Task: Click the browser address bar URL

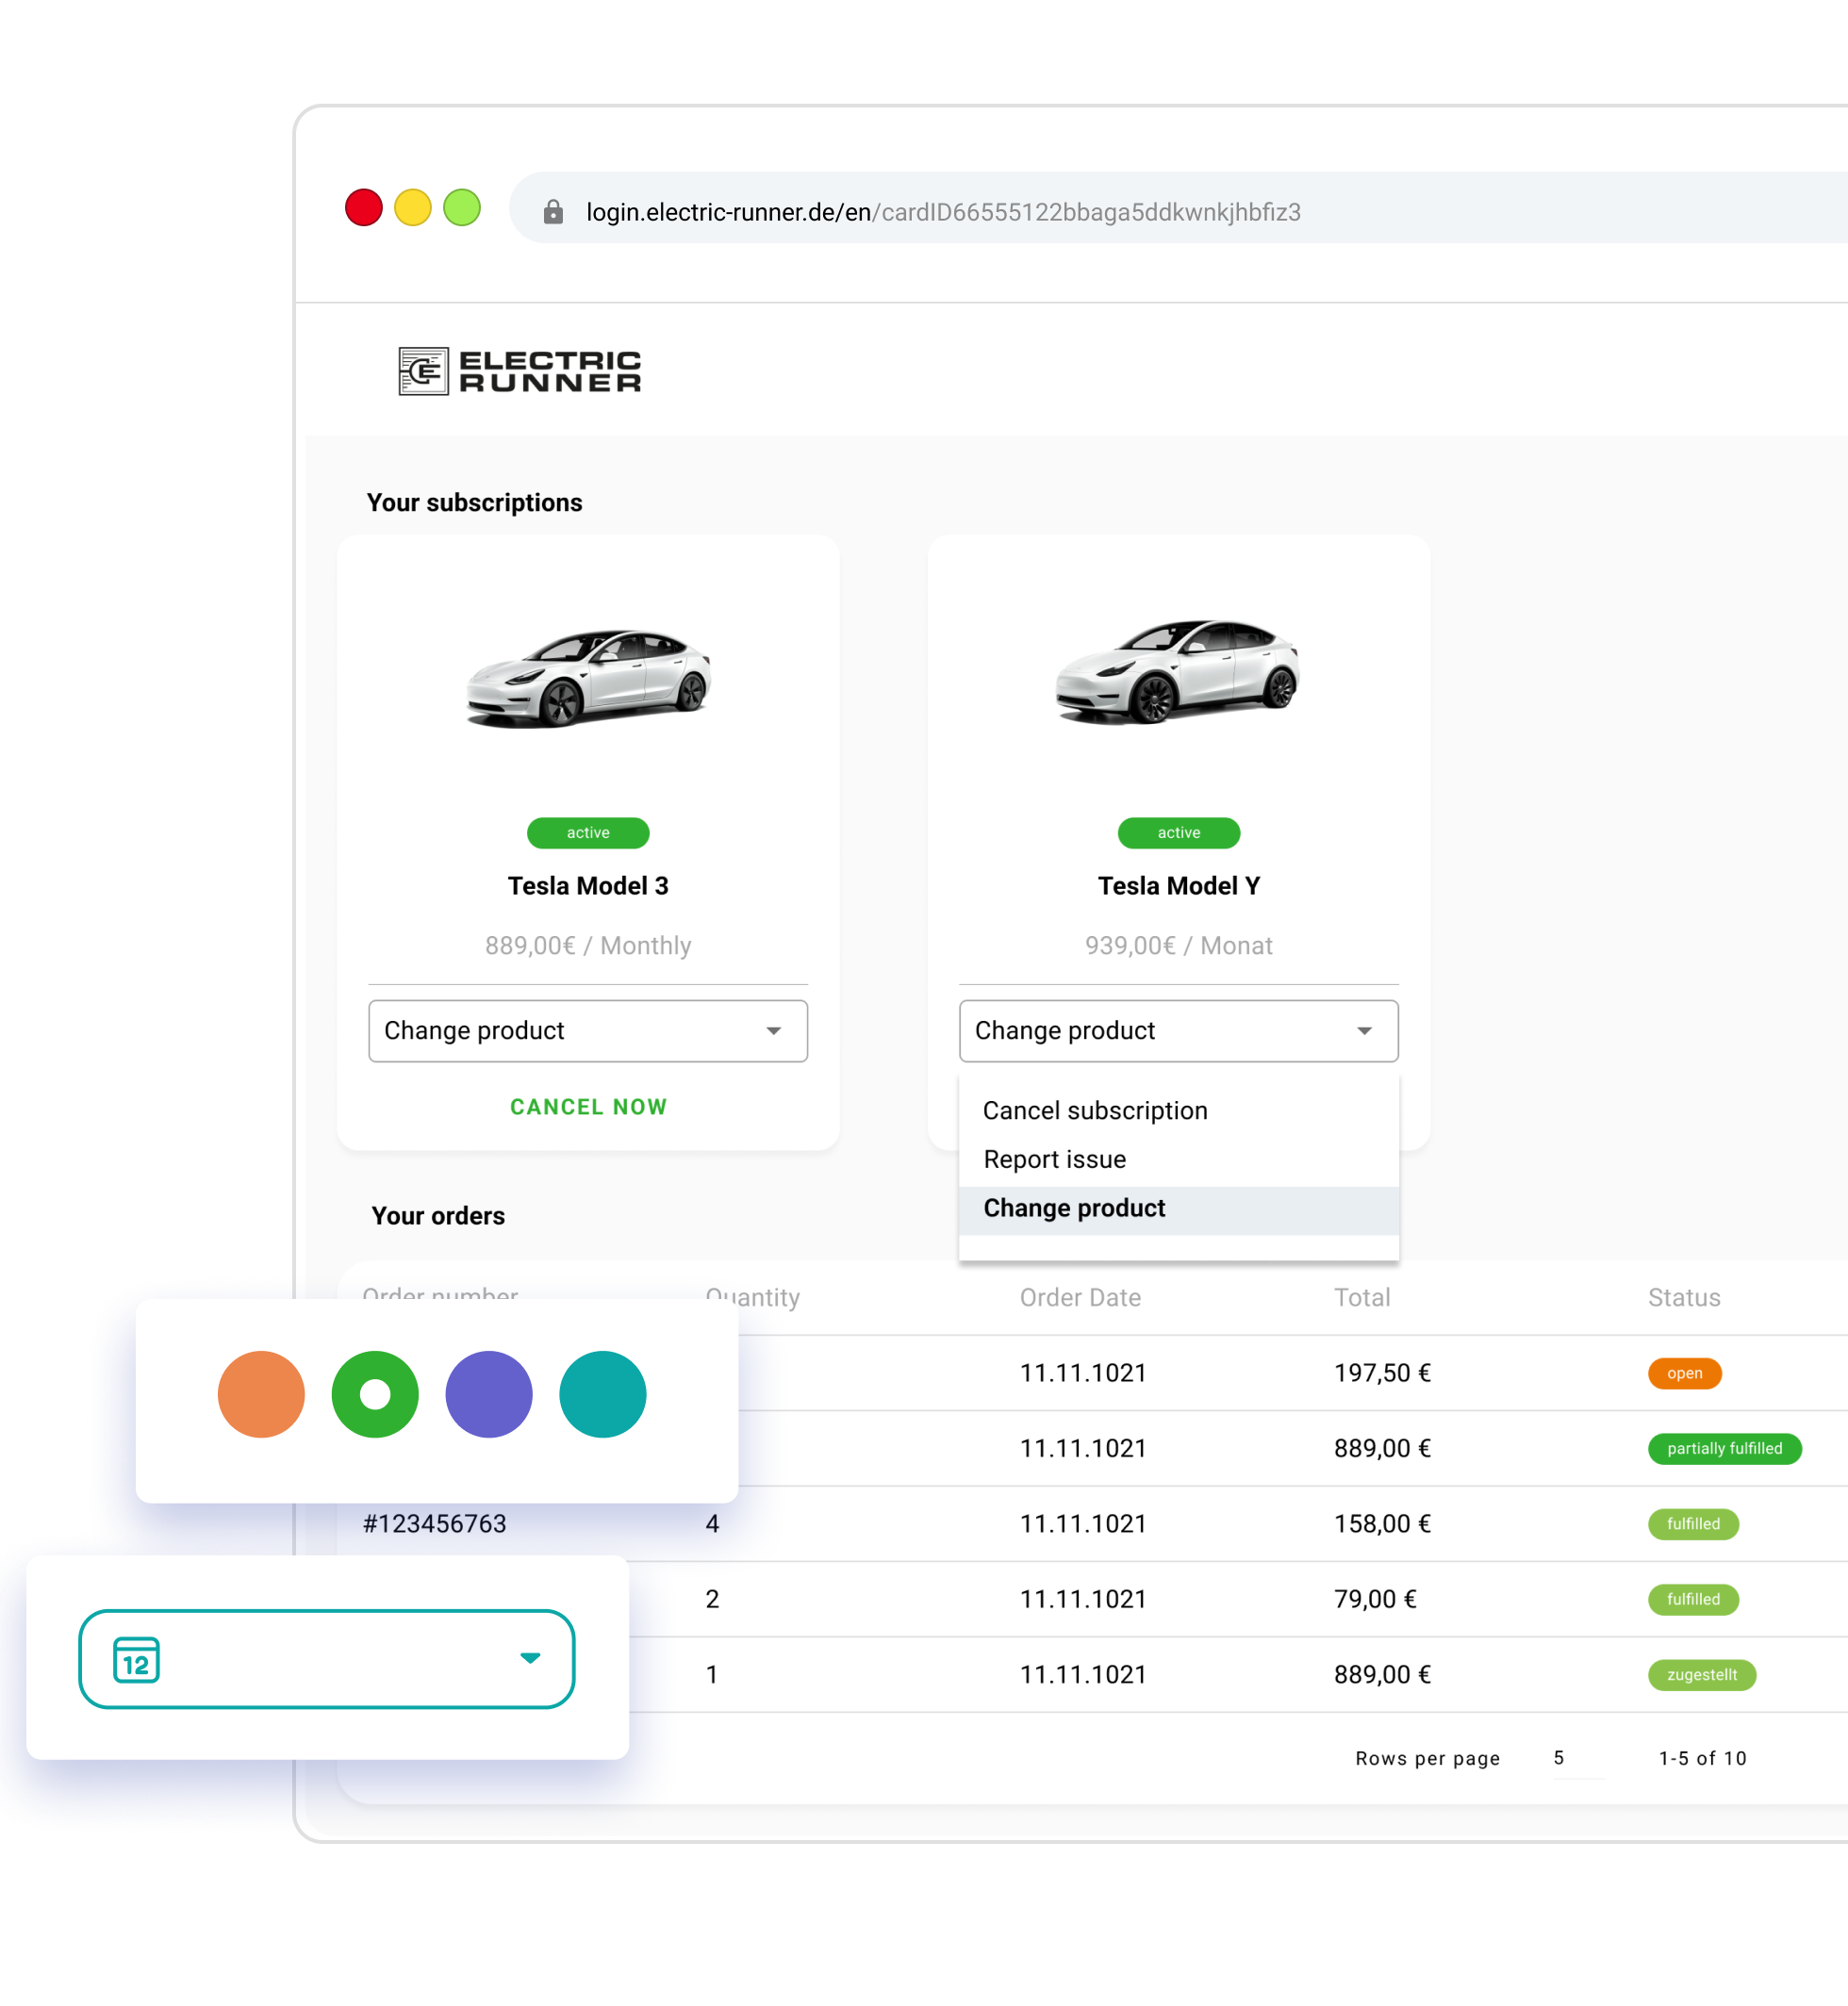Action: [x=943, y=212]
